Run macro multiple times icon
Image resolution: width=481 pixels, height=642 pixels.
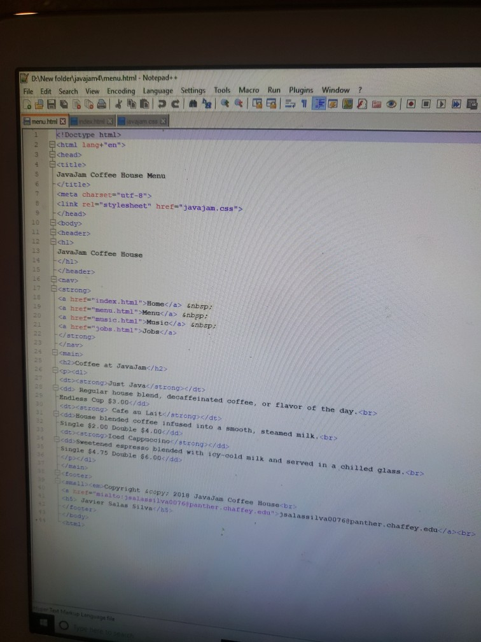click(456, 104)
